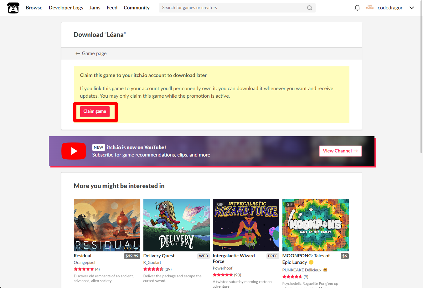The width and height of the screenshot is (423, 288).
Task: Click the star rating under Residual
Action: pyautogui.click(x=84, y=269)
